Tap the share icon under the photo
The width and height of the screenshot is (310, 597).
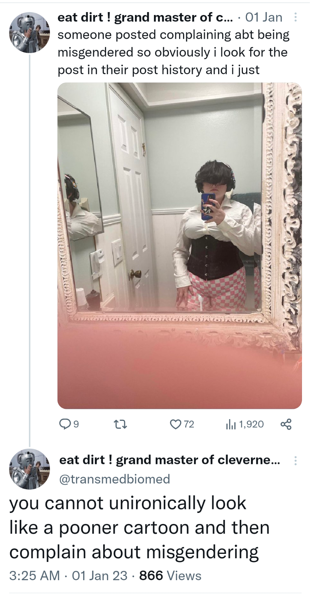pos(286,424)
